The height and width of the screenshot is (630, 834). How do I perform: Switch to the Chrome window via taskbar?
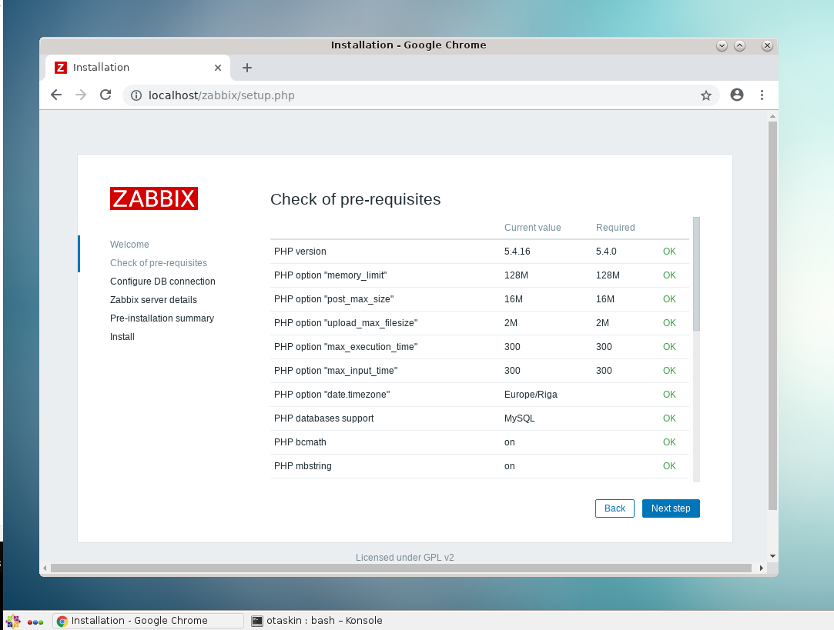[148, 621]
